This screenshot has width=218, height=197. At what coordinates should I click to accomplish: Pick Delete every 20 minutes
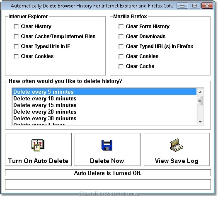[104, 112]
